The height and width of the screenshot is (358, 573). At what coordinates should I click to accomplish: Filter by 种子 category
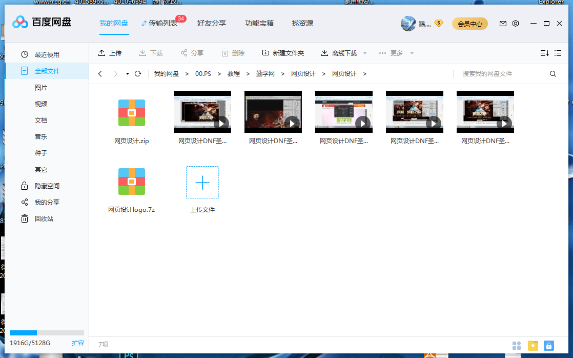41,153
